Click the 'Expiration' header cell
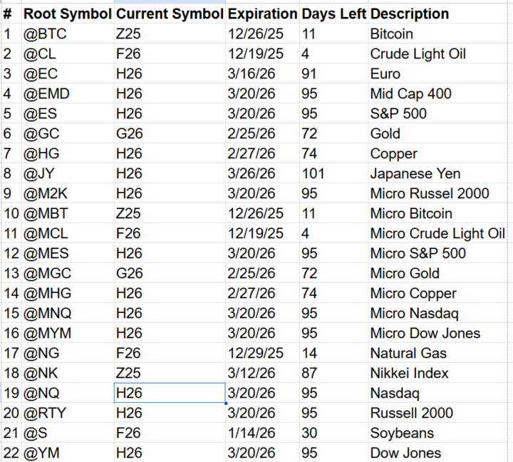The image size is (513, 462). click(x=262, y=14)
